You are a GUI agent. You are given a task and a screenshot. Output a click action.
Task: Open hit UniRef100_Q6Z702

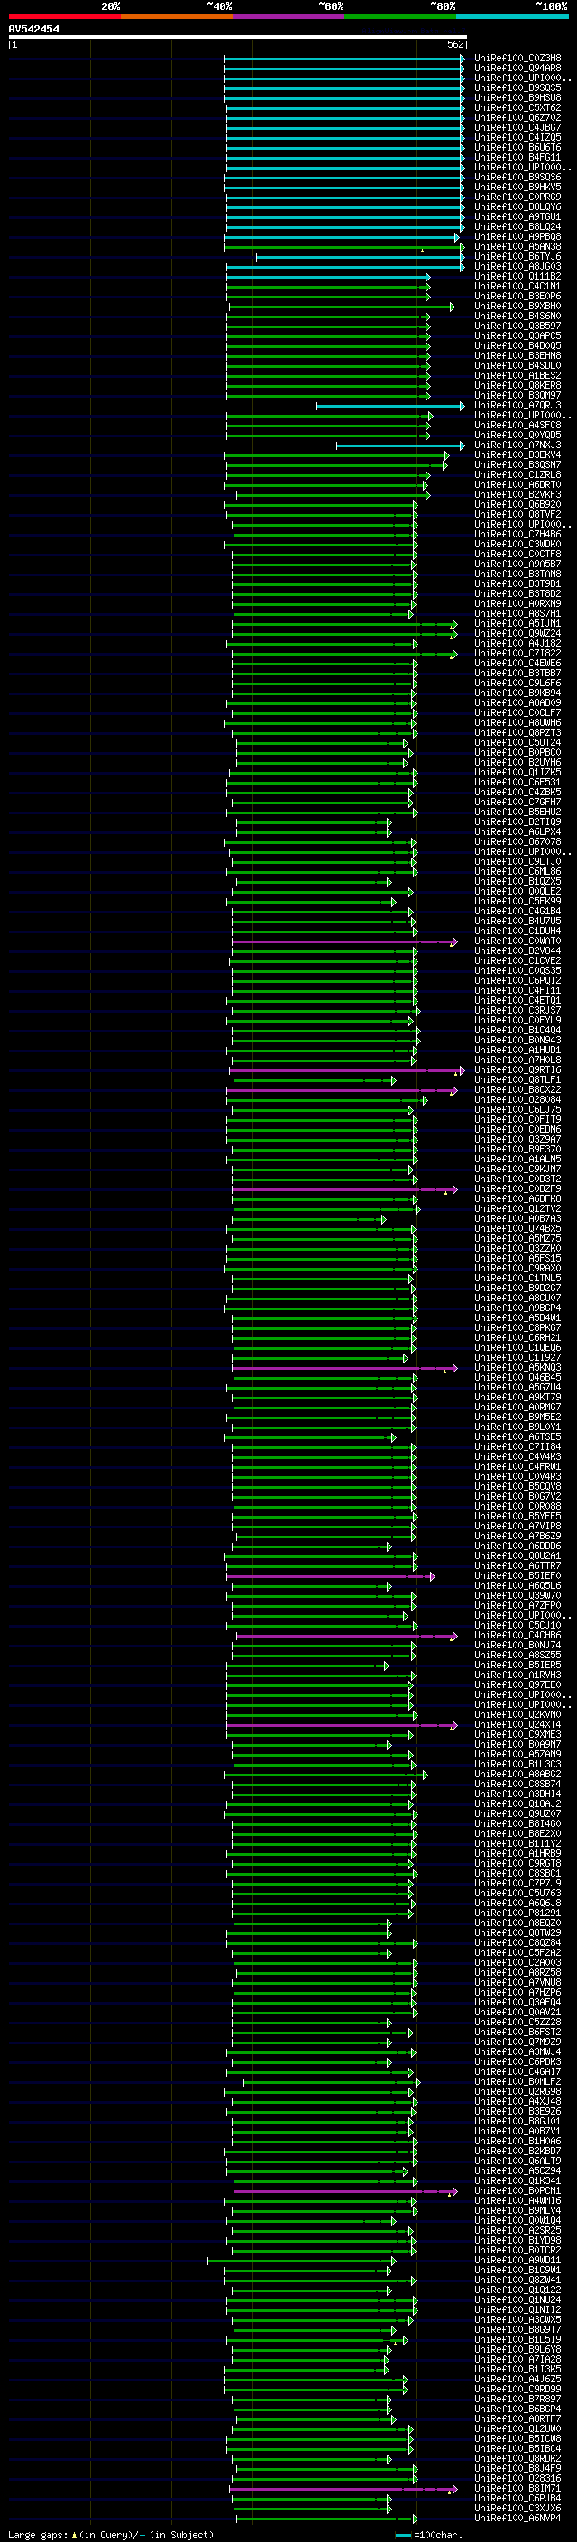[517, 117]
